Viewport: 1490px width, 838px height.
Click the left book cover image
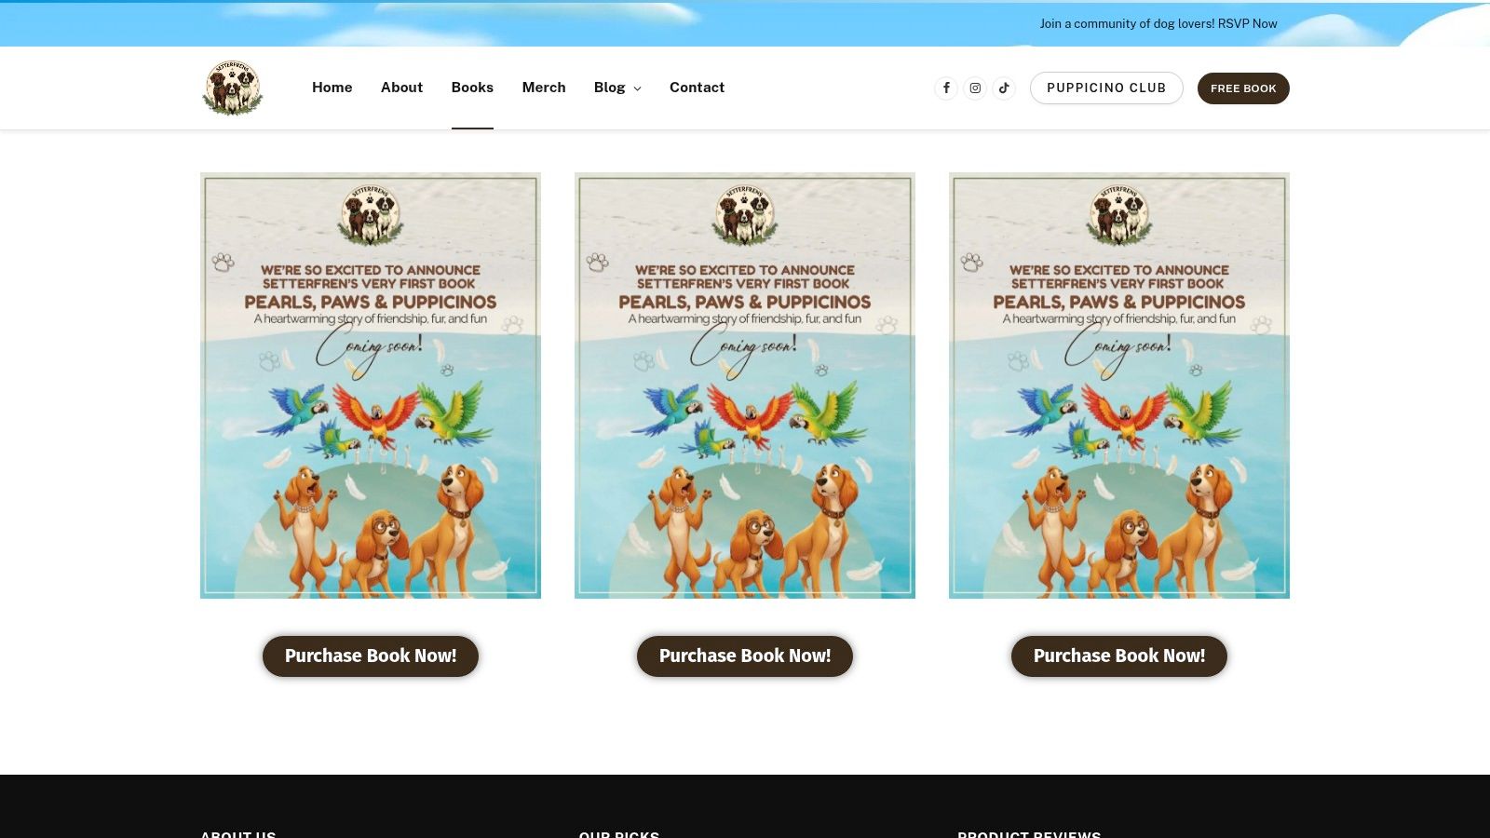[371, 385]
